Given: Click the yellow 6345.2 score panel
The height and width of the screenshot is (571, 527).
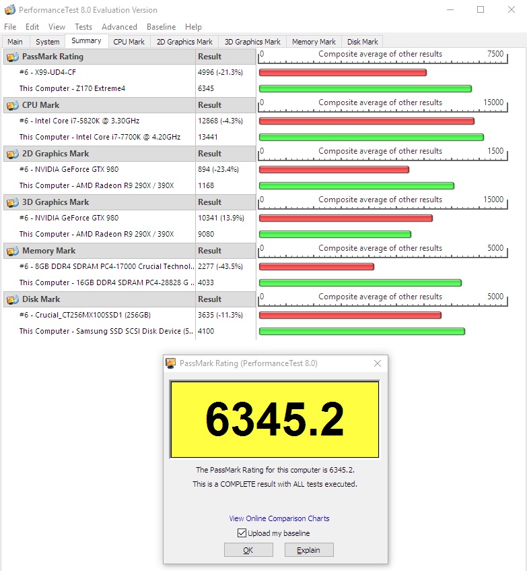Looking at the screenshot, I should tap(275, 419).
